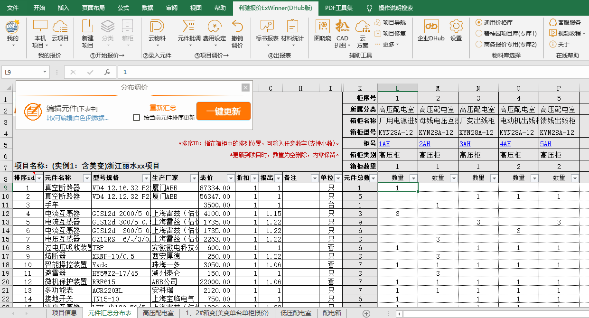The image size is (589, 318).
Task: Select the cell containing 87334.00
Action: [217, 188]
